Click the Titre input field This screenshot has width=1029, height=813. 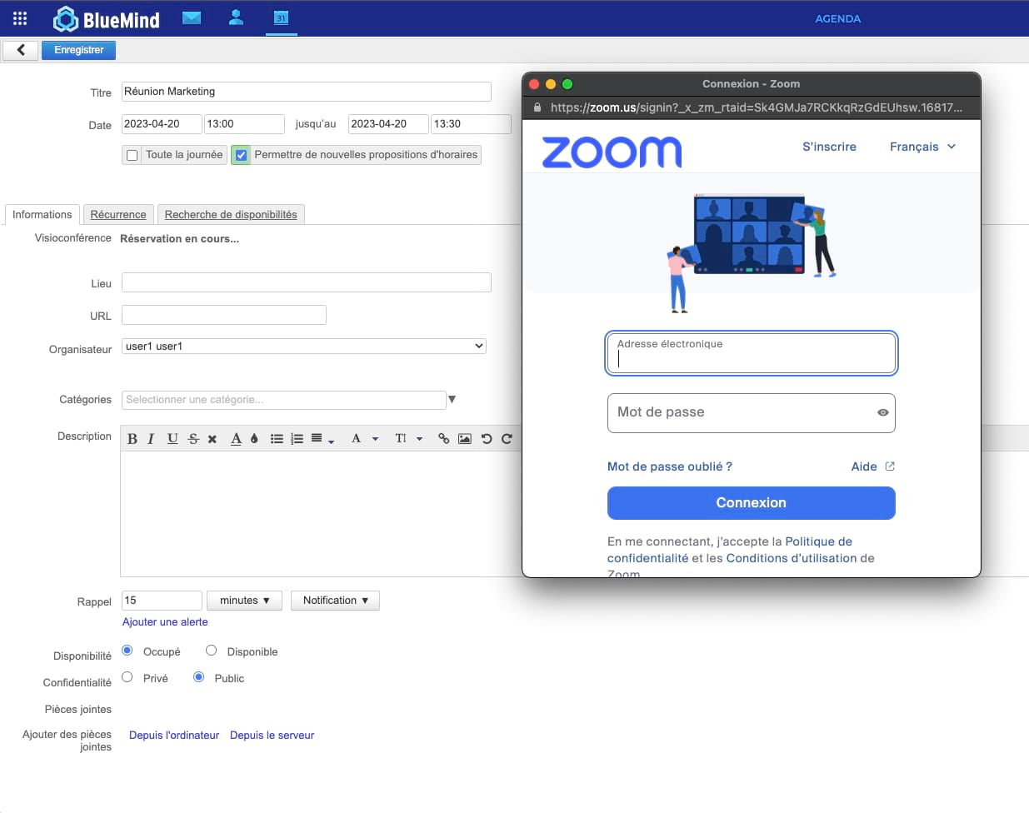pos(307,92)
